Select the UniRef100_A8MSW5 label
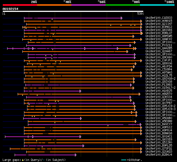The height and width of the screenshot is (162, 177). [159, 36]
